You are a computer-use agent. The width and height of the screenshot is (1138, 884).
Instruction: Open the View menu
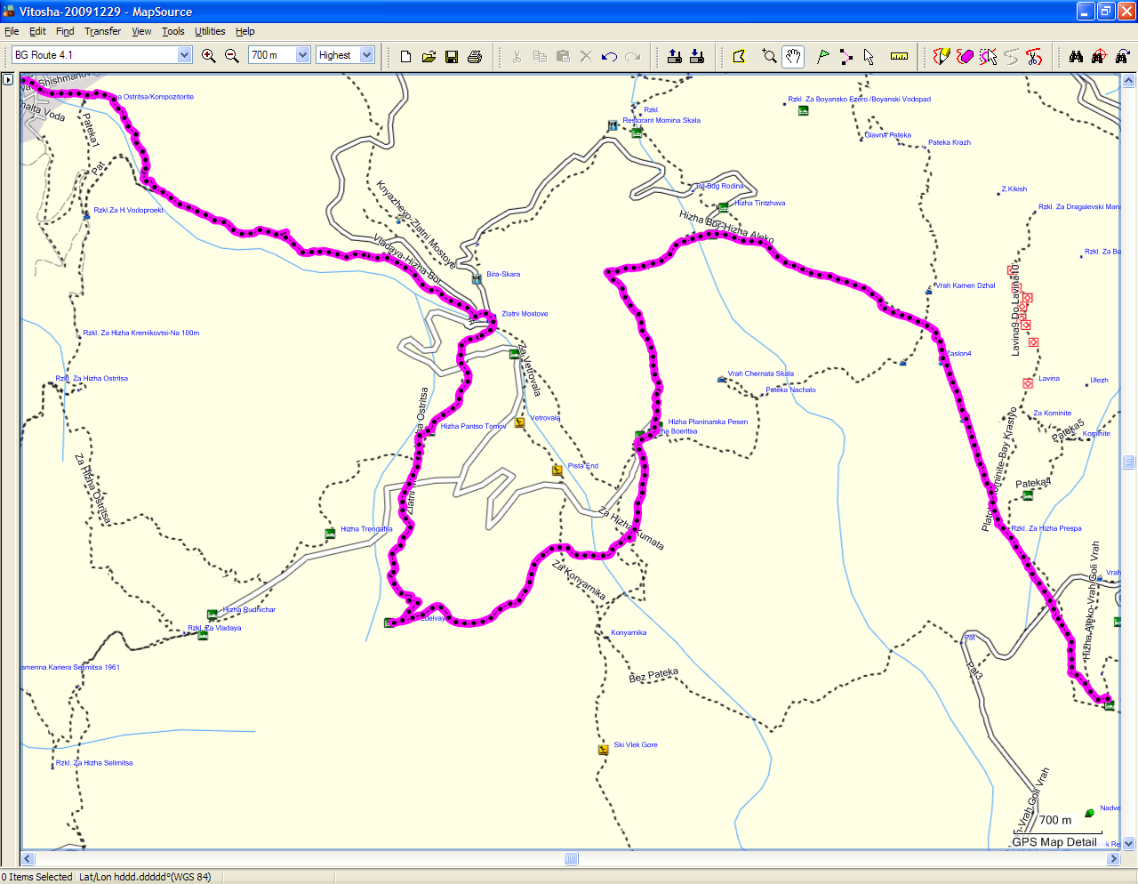point(141,31)
